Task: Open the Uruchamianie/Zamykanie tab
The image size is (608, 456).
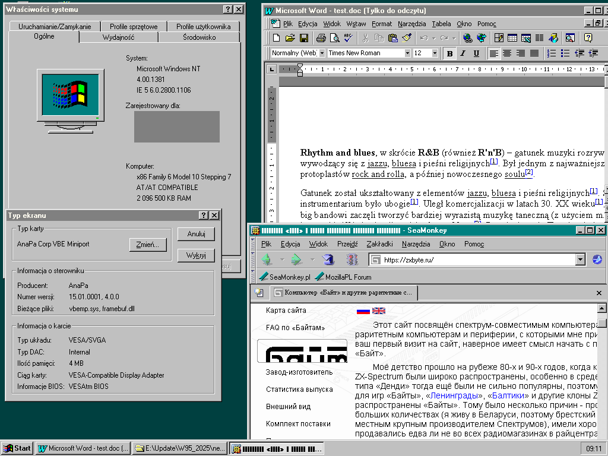Action: click(55, 26)
